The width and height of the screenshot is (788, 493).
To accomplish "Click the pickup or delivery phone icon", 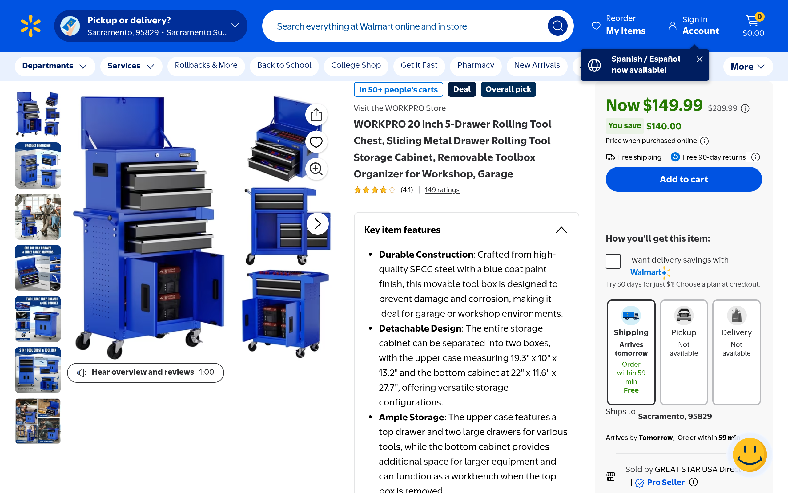I will [x=70, y=26].
